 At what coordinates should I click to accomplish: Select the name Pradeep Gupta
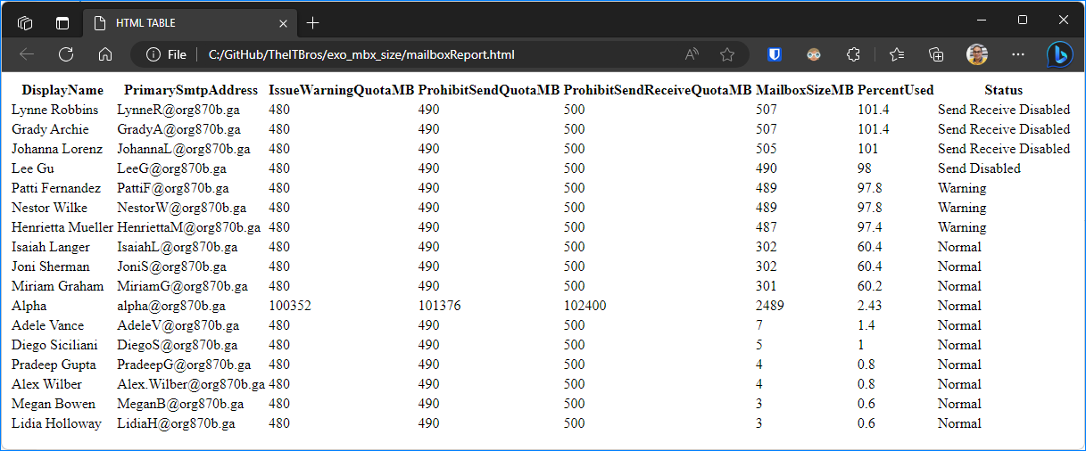coord(54,365)
